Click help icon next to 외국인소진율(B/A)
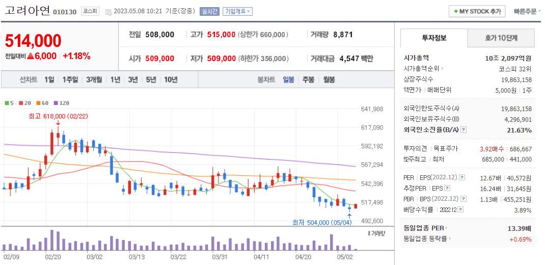This screenshot has height=265, width=545. coord(463,130)
